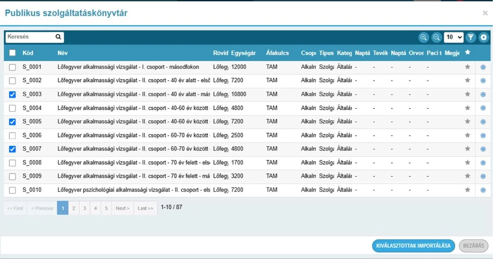Sort by the Név column header
Image resolution: width=493 pixels, height=259 pixels.
click(x=62, y=53)
